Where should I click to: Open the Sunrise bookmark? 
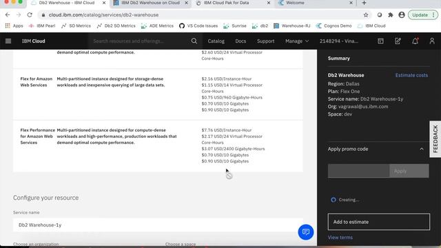[x=235, y=26]
